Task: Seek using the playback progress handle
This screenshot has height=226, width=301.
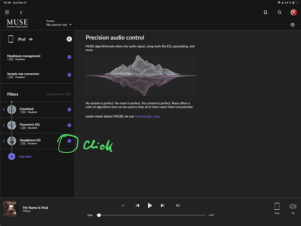Action: click(x=99, y=215)
